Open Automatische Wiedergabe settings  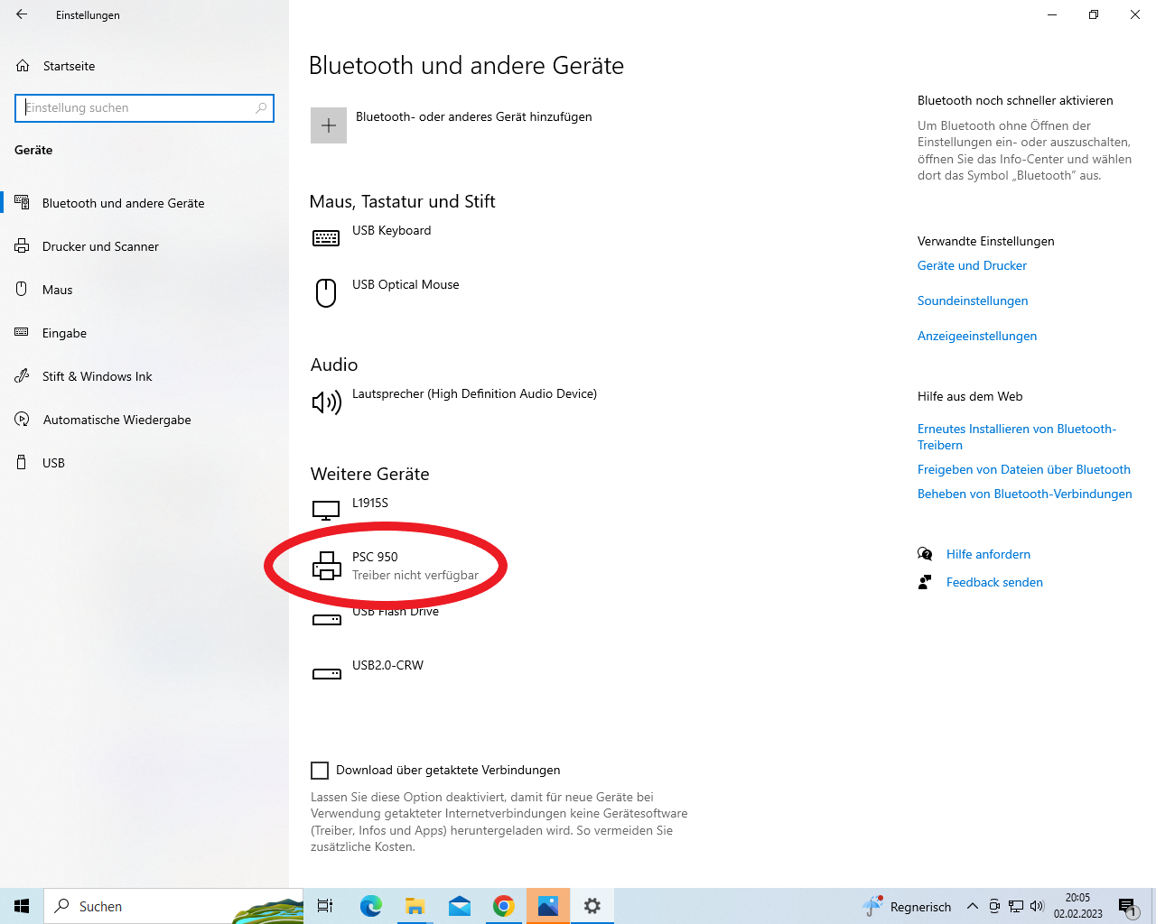117,420
